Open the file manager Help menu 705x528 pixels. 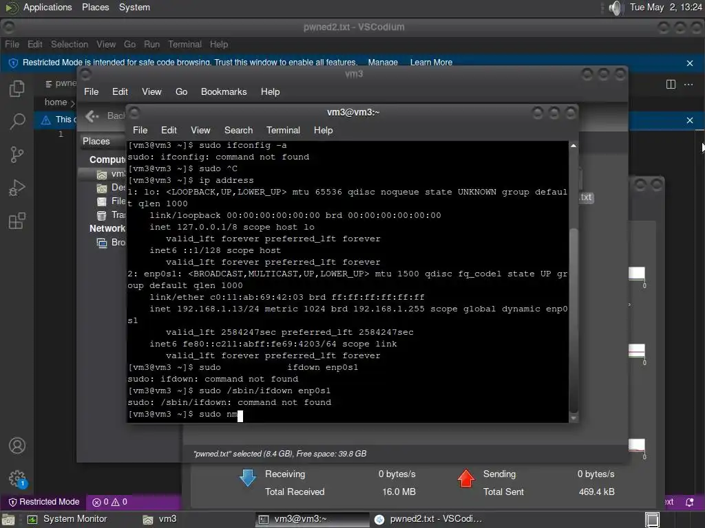(270, 91)
